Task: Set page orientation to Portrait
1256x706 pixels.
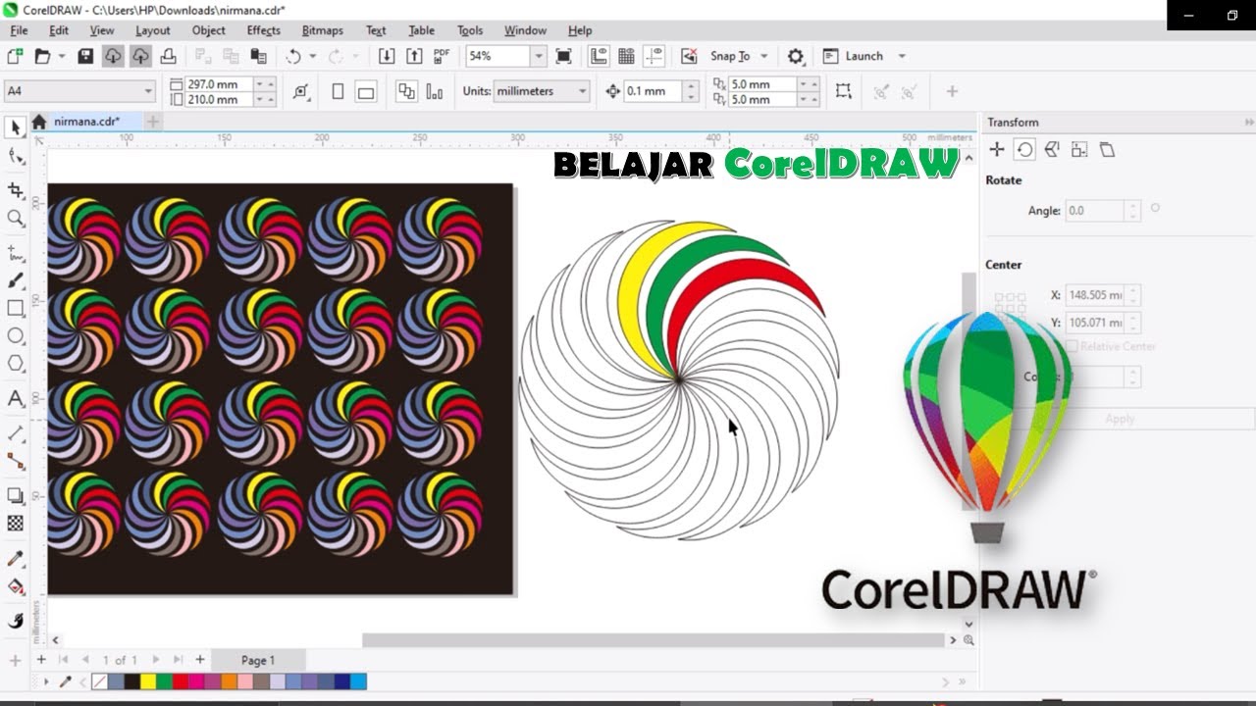Action: (338, 91)
